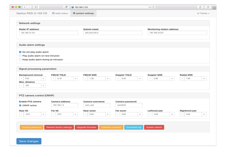The height and width of the screenshot is (157, 226).
Task: Open the system settings tab
Action: (x=83, y=13)
